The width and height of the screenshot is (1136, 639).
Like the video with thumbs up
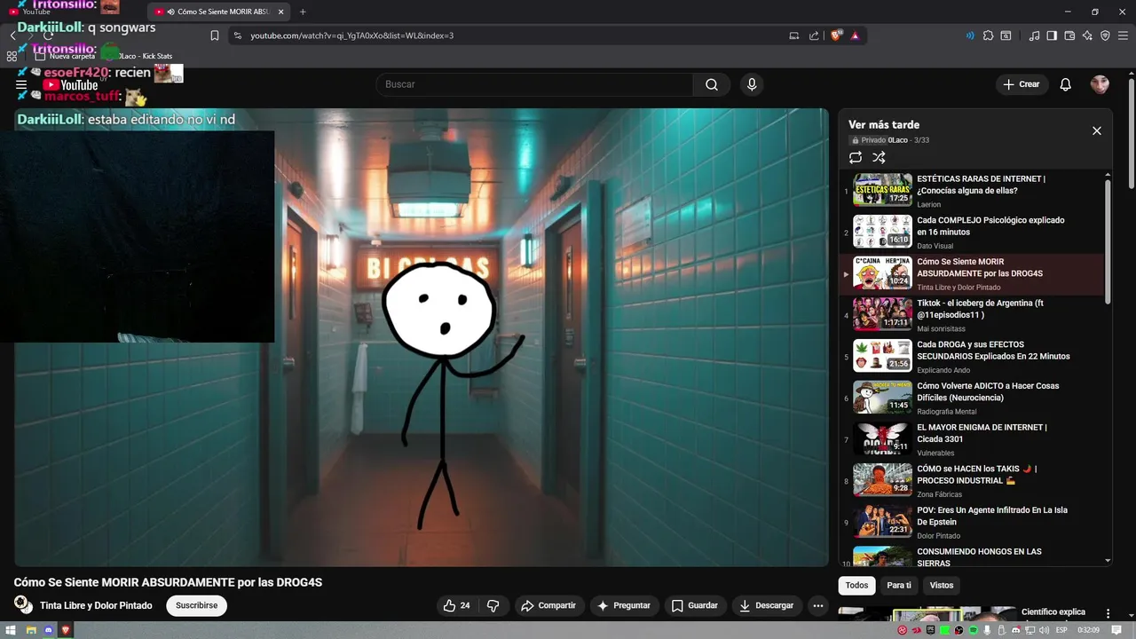click(458, 605)
